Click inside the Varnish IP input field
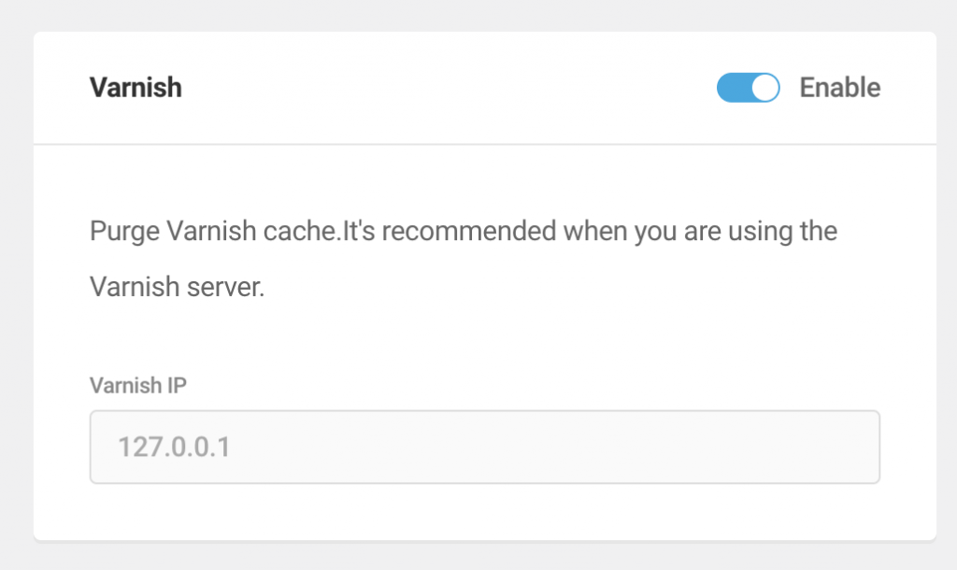The height and width of the screenshot is (570, 957). [x=484, y=447]
